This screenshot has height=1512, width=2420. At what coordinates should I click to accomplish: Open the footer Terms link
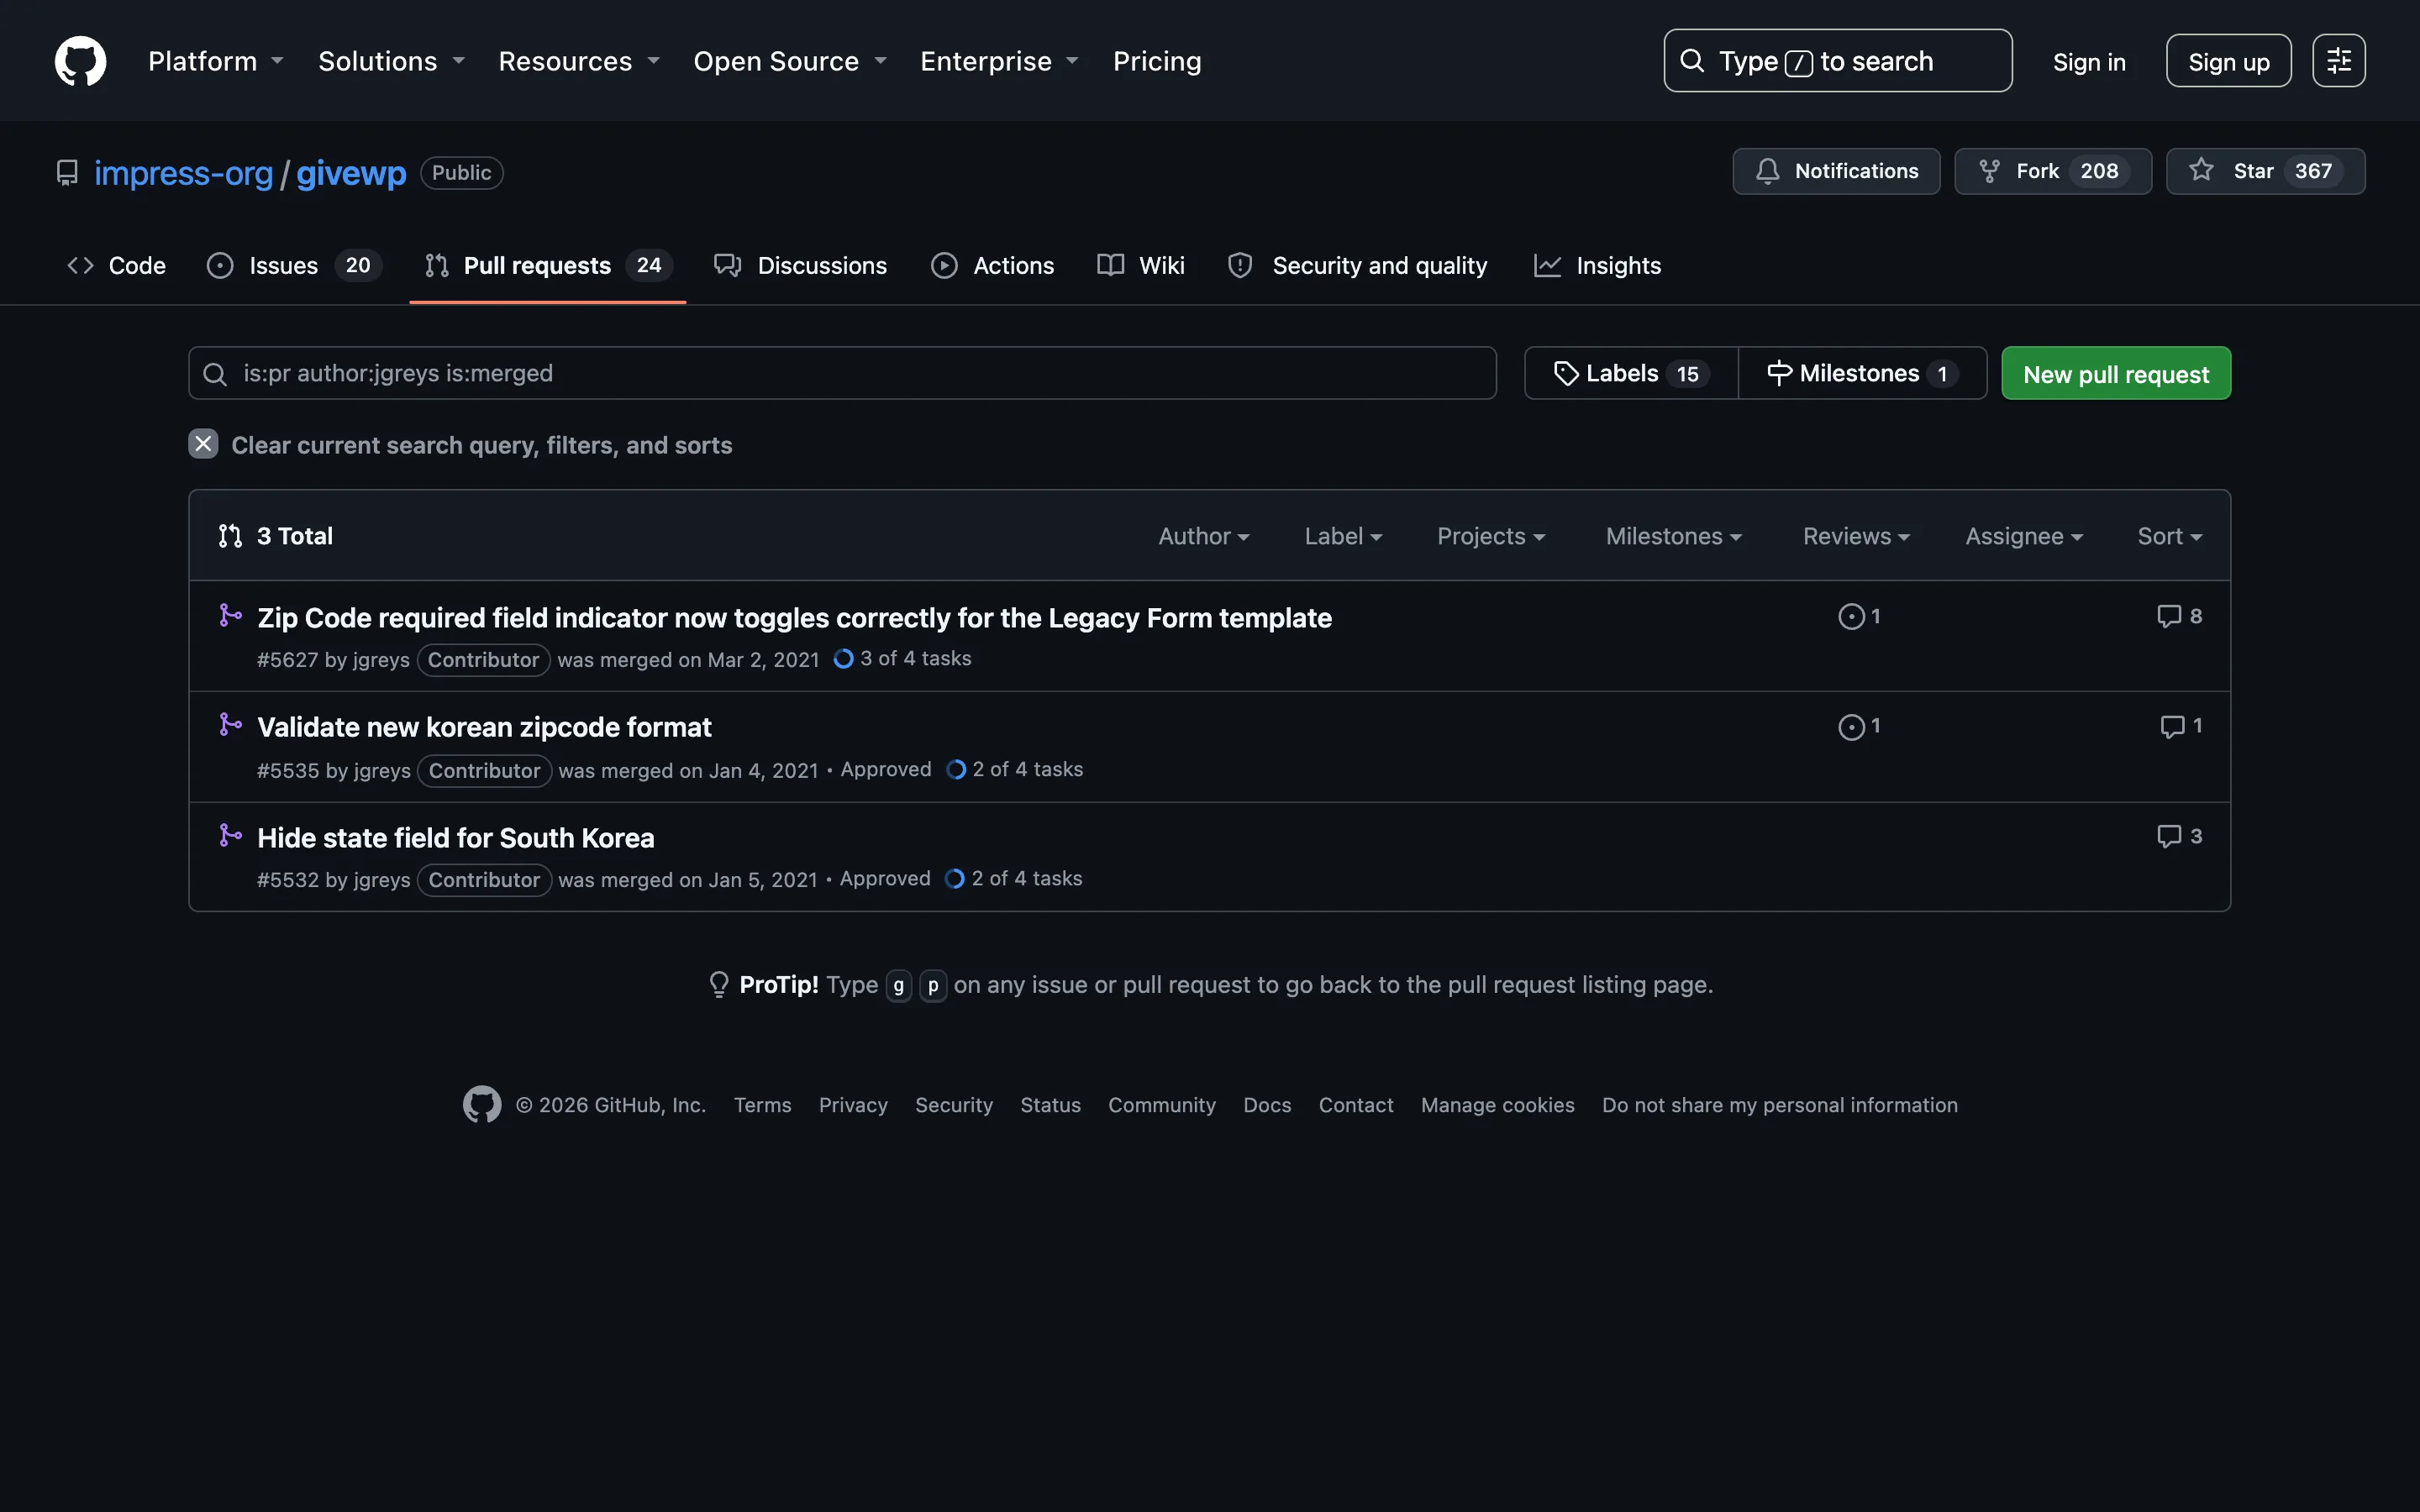[762, 1105]
